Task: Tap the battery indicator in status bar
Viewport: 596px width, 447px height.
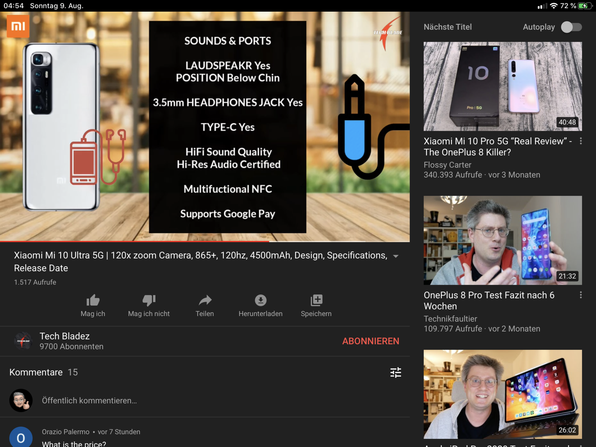Action: point(585,6)
